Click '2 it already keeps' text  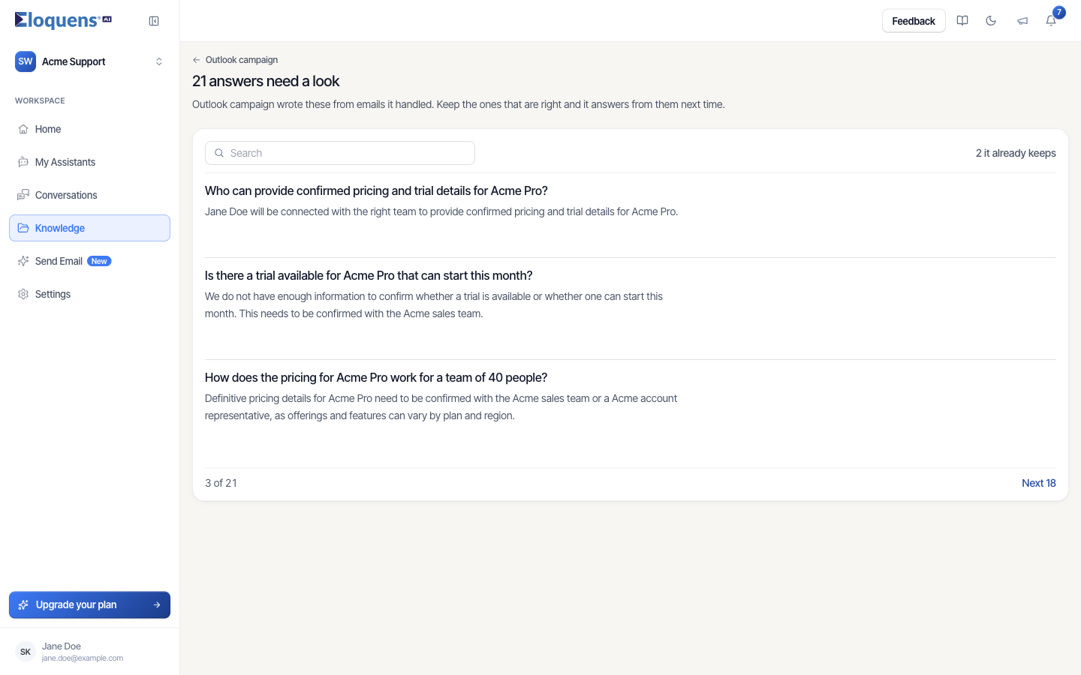pos(1016,153)
